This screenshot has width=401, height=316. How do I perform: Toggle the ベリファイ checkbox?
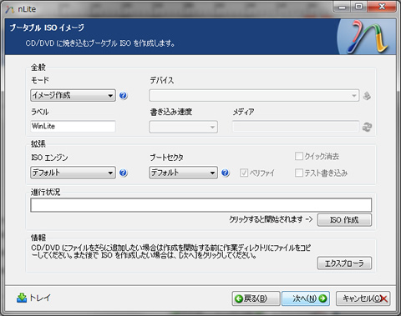click(244, 173)
